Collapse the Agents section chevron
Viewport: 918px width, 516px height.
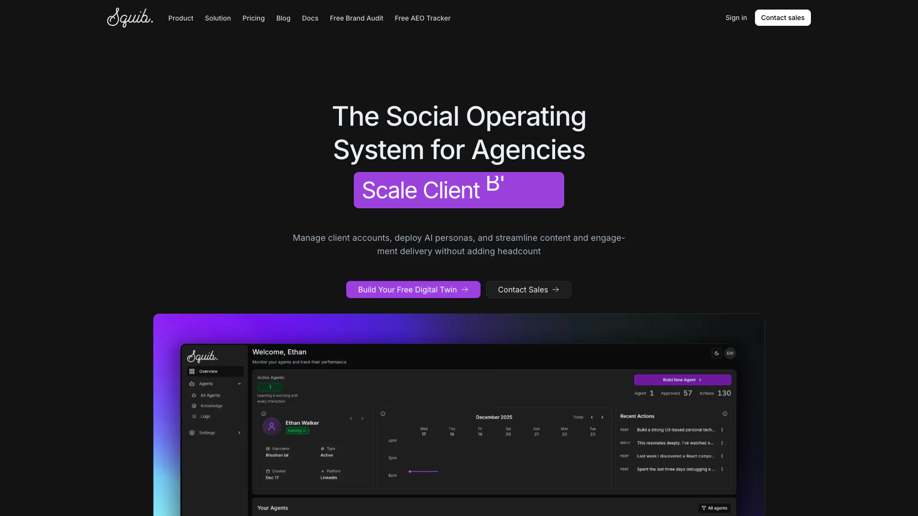pyautogui.click(x=239, y=384)
